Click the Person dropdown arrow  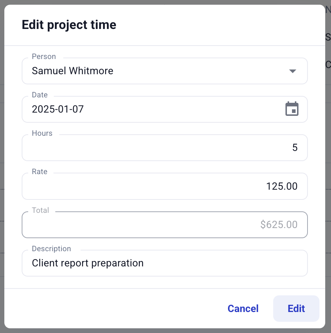[293, 71]
